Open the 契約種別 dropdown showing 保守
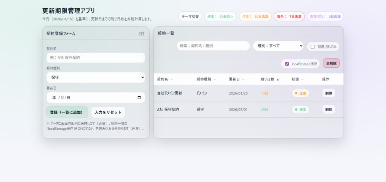 pos(95,77)
